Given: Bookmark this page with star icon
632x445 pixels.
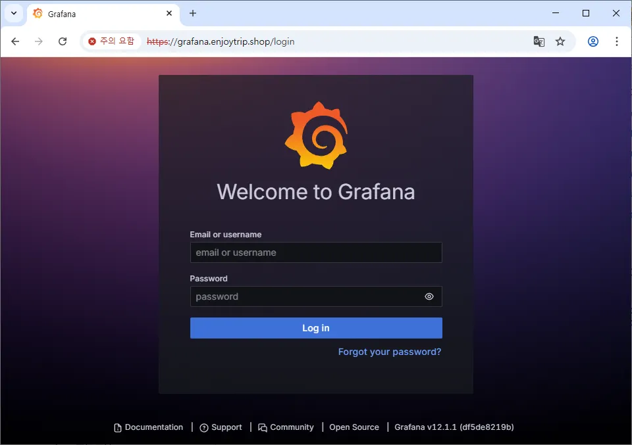Looking at the screenshot, I should pyautogui.click(x=560, y=41).
